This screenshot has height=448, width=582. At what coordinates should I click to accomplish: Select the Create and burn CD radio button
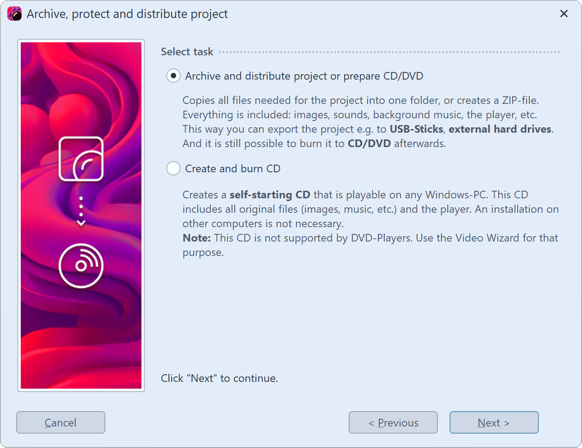click(x=173, y=169)
